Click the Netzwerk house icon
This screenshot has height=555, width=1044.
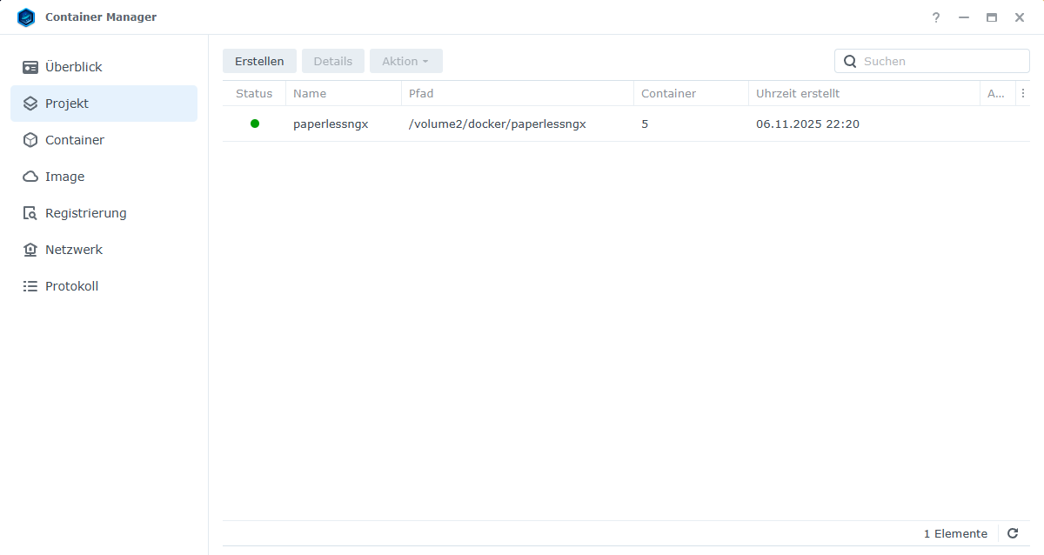30,250
